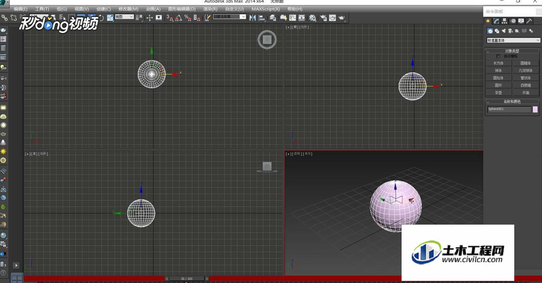Select the Shapes category icon
542x283 pixels.
pos(497,31)
